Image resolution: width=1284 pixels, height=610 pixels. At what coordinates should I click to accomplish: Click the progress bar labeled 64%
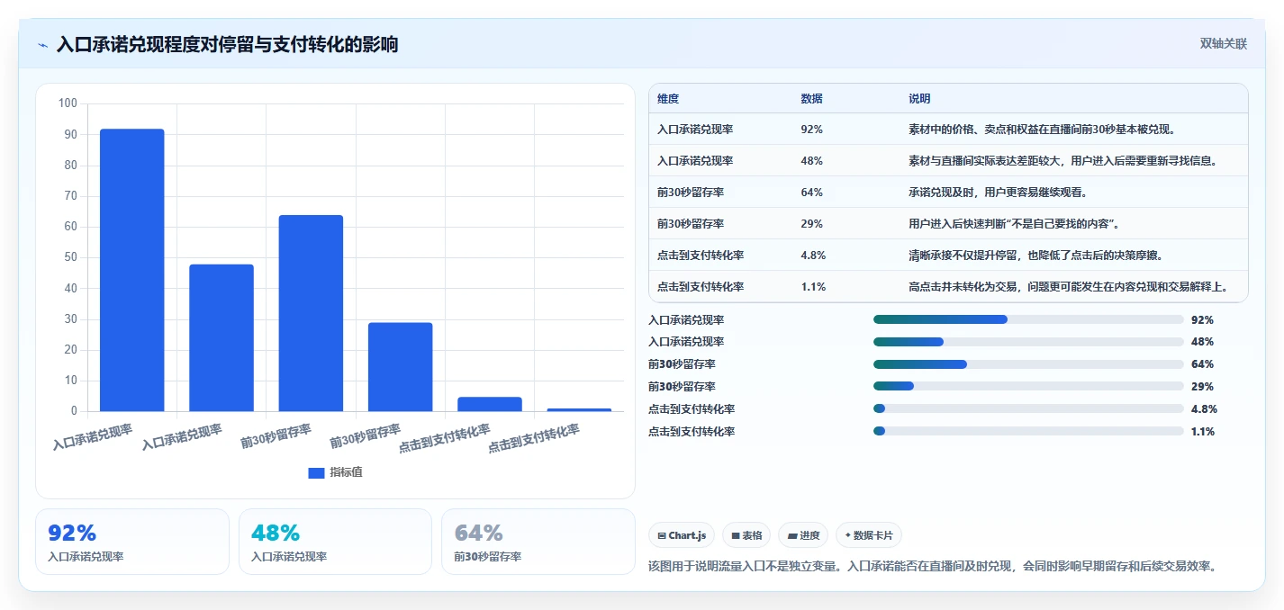tap(1028, 364)
